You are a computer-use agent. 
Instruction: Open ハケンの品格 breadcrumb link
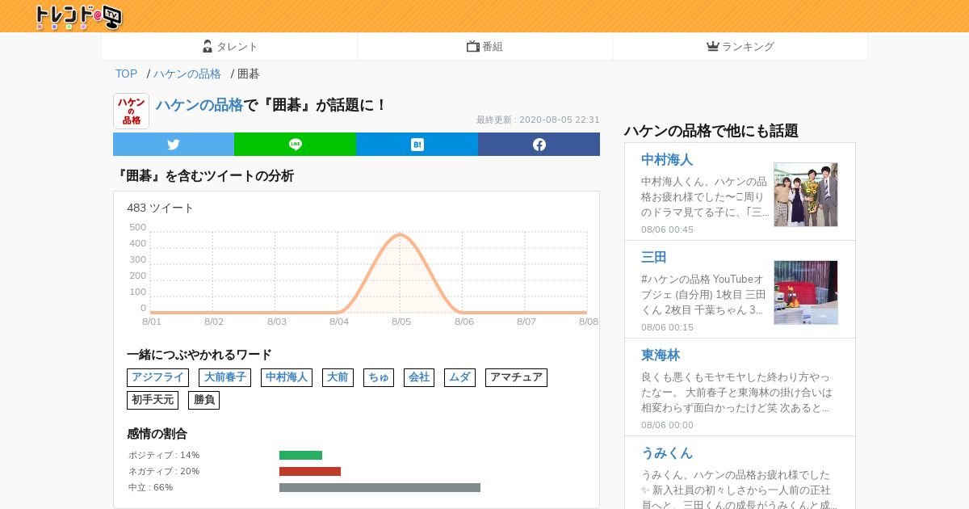click(187, 74)
